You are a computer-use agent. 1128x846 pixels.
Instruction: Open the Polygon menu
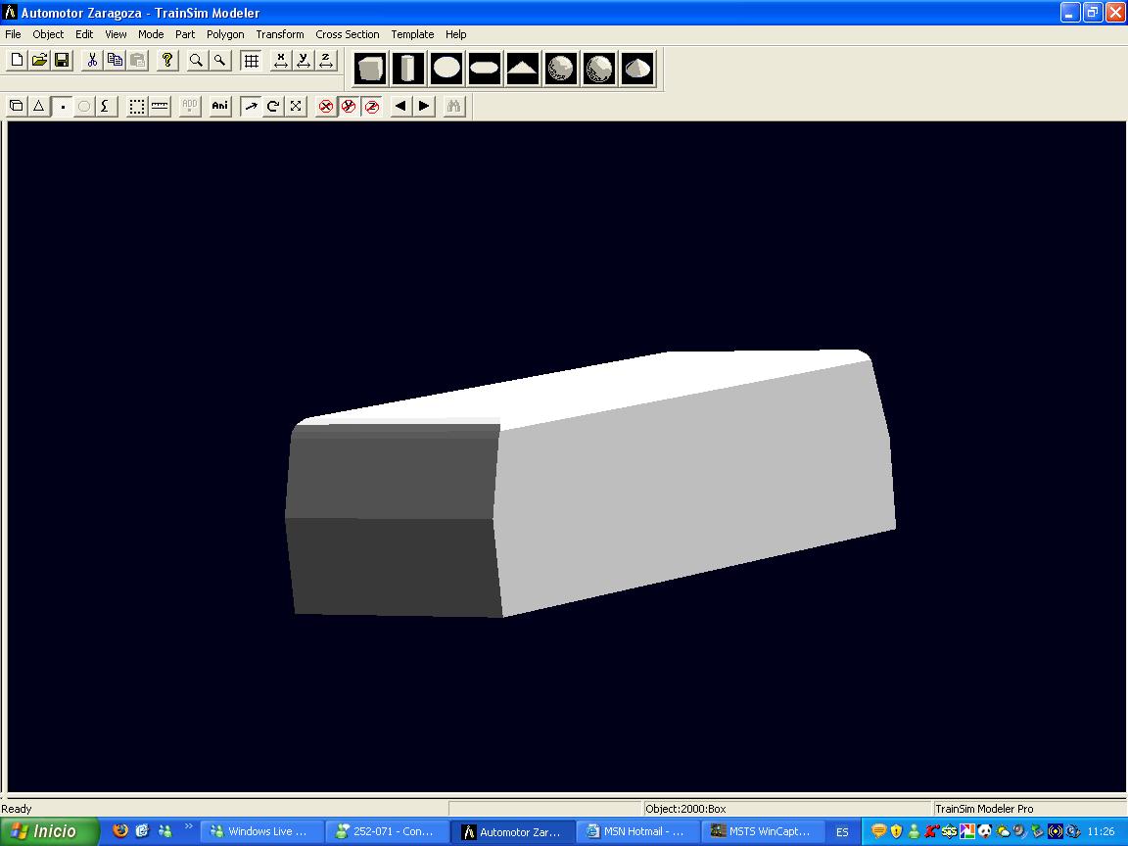click(x=225, y=34)
